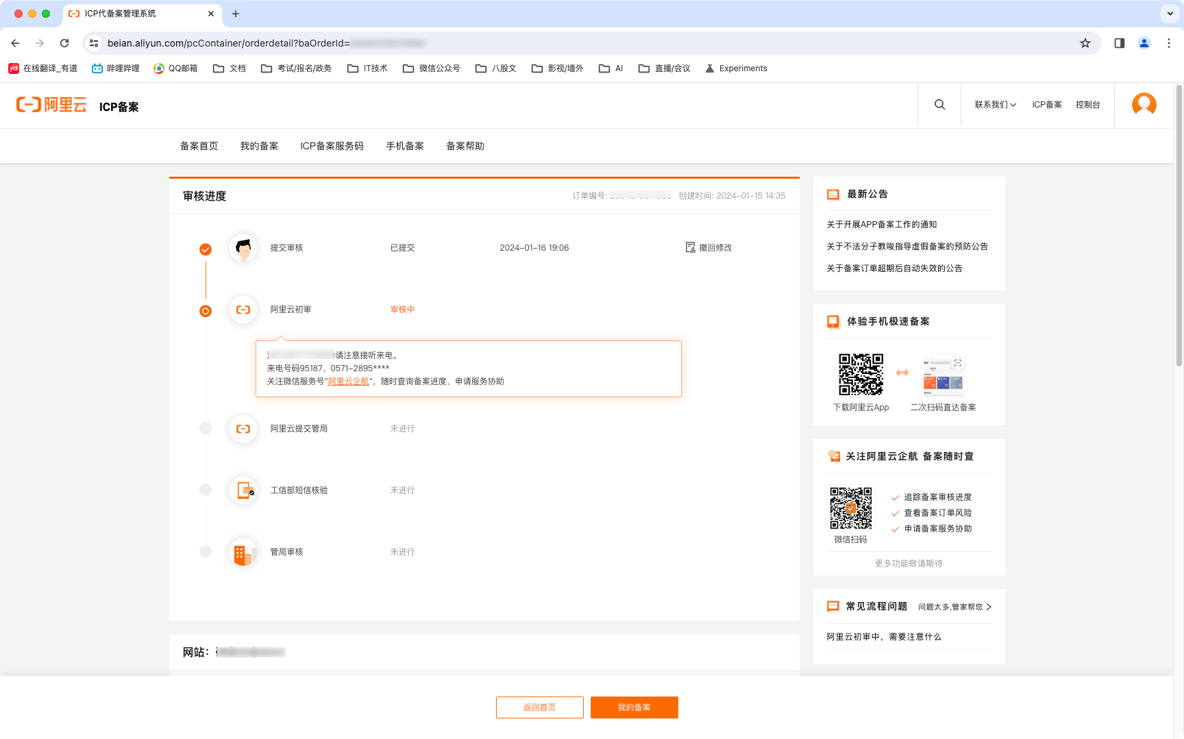Click the Aliyun logo

(x=51, y=105)
